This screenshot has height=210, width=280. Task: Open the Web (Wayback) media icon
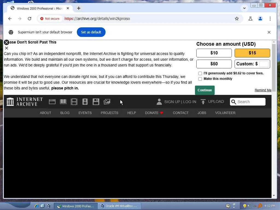[x=52, y=102]
